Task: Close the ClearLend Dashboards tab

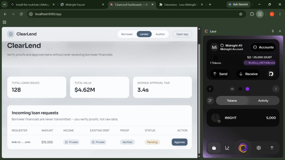Action: pos(152,5)
